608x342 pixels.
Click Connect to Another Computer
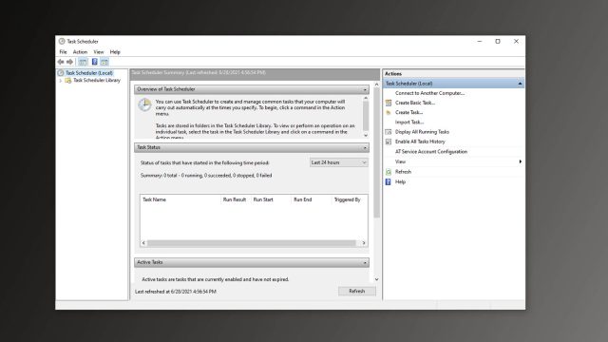click(429, 93)
